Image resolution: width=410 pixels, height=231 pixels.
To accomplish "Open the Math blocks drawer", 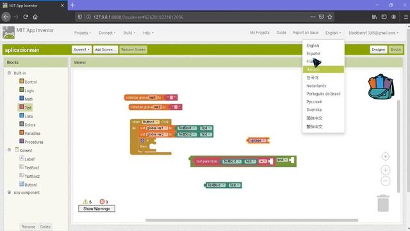I will pos(26,99).
